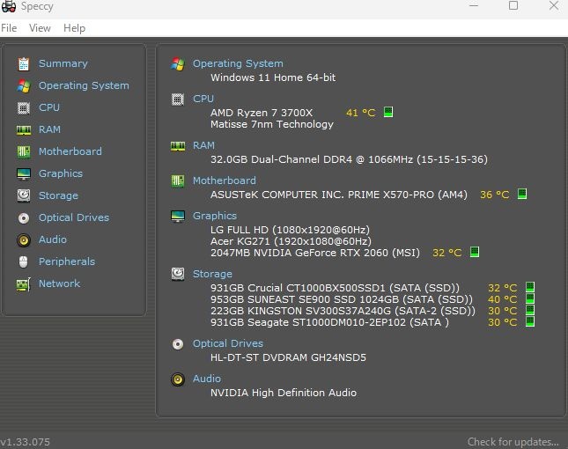Click the green CPU temperature indicator
The height and width of the screenshot is (449, 568).
pos(388,112)
